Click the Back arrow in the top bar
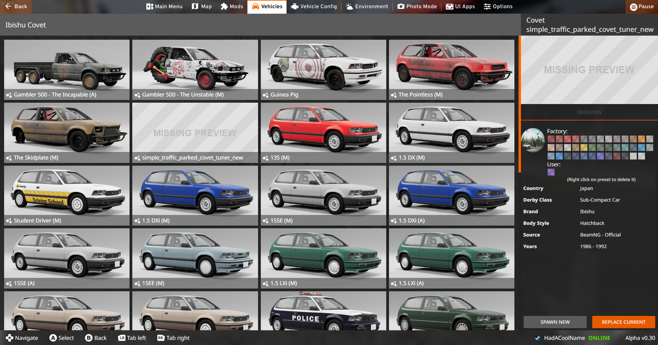The image size is (658, 345). point(8,6)
